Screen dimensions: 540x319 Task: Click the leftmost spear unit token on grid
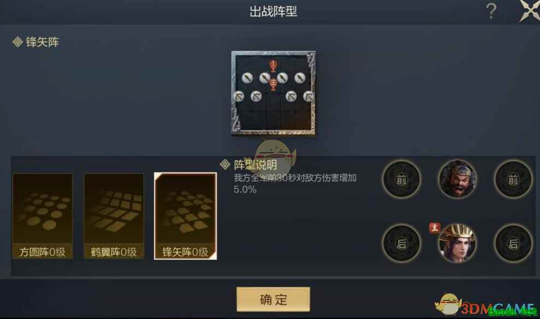(247, 78)
